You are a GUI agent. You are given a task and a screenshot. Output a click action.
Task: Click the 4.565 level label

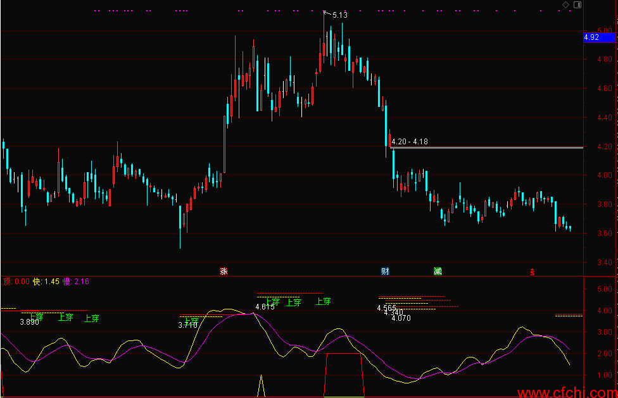[387, 308]
